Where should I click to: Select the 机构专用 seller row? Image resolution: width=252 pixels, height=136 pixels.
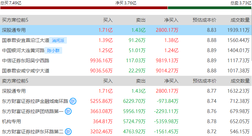pos(126,121)
